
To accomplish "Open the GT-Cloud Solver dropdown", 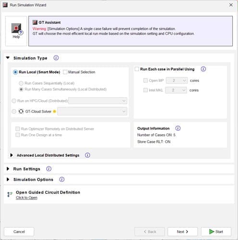I will coord(92,111).
